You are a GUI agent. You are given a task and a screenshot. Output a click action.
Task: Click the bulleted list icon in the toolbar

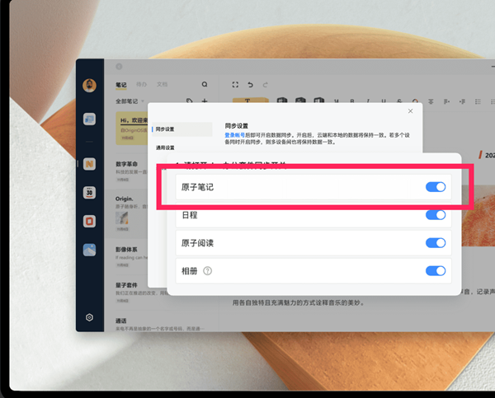point(478,101)
